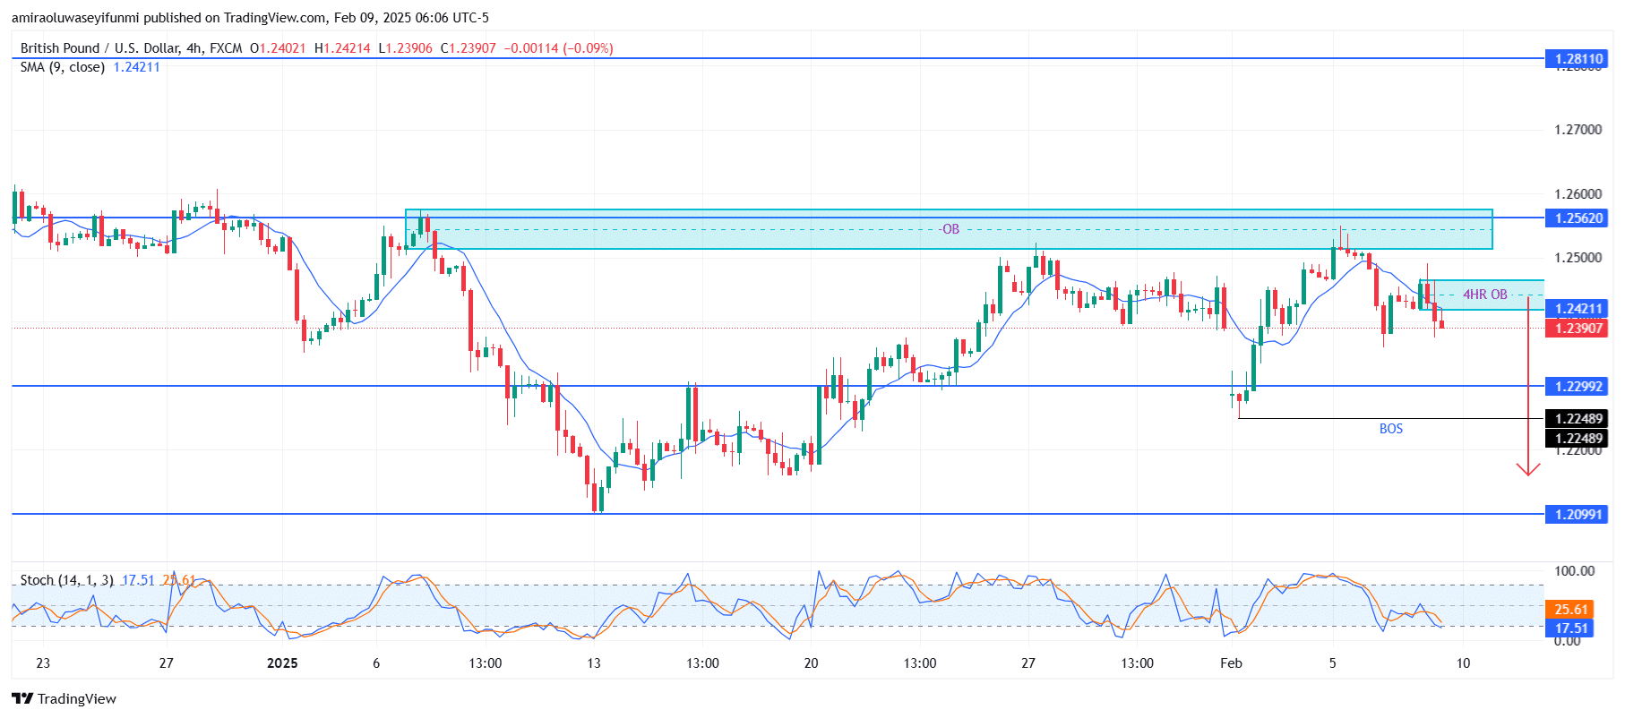Viewport: 1625px width, 718px height.
Task: Click the -0.00114 (-0.09%) change value
Action: click(558, 48)
